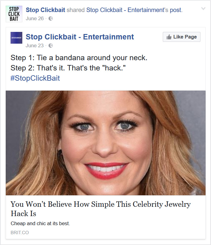Click the Like Page button
Image resolution: width=211 pixels, height=245 pixels.
pos(181,37)
